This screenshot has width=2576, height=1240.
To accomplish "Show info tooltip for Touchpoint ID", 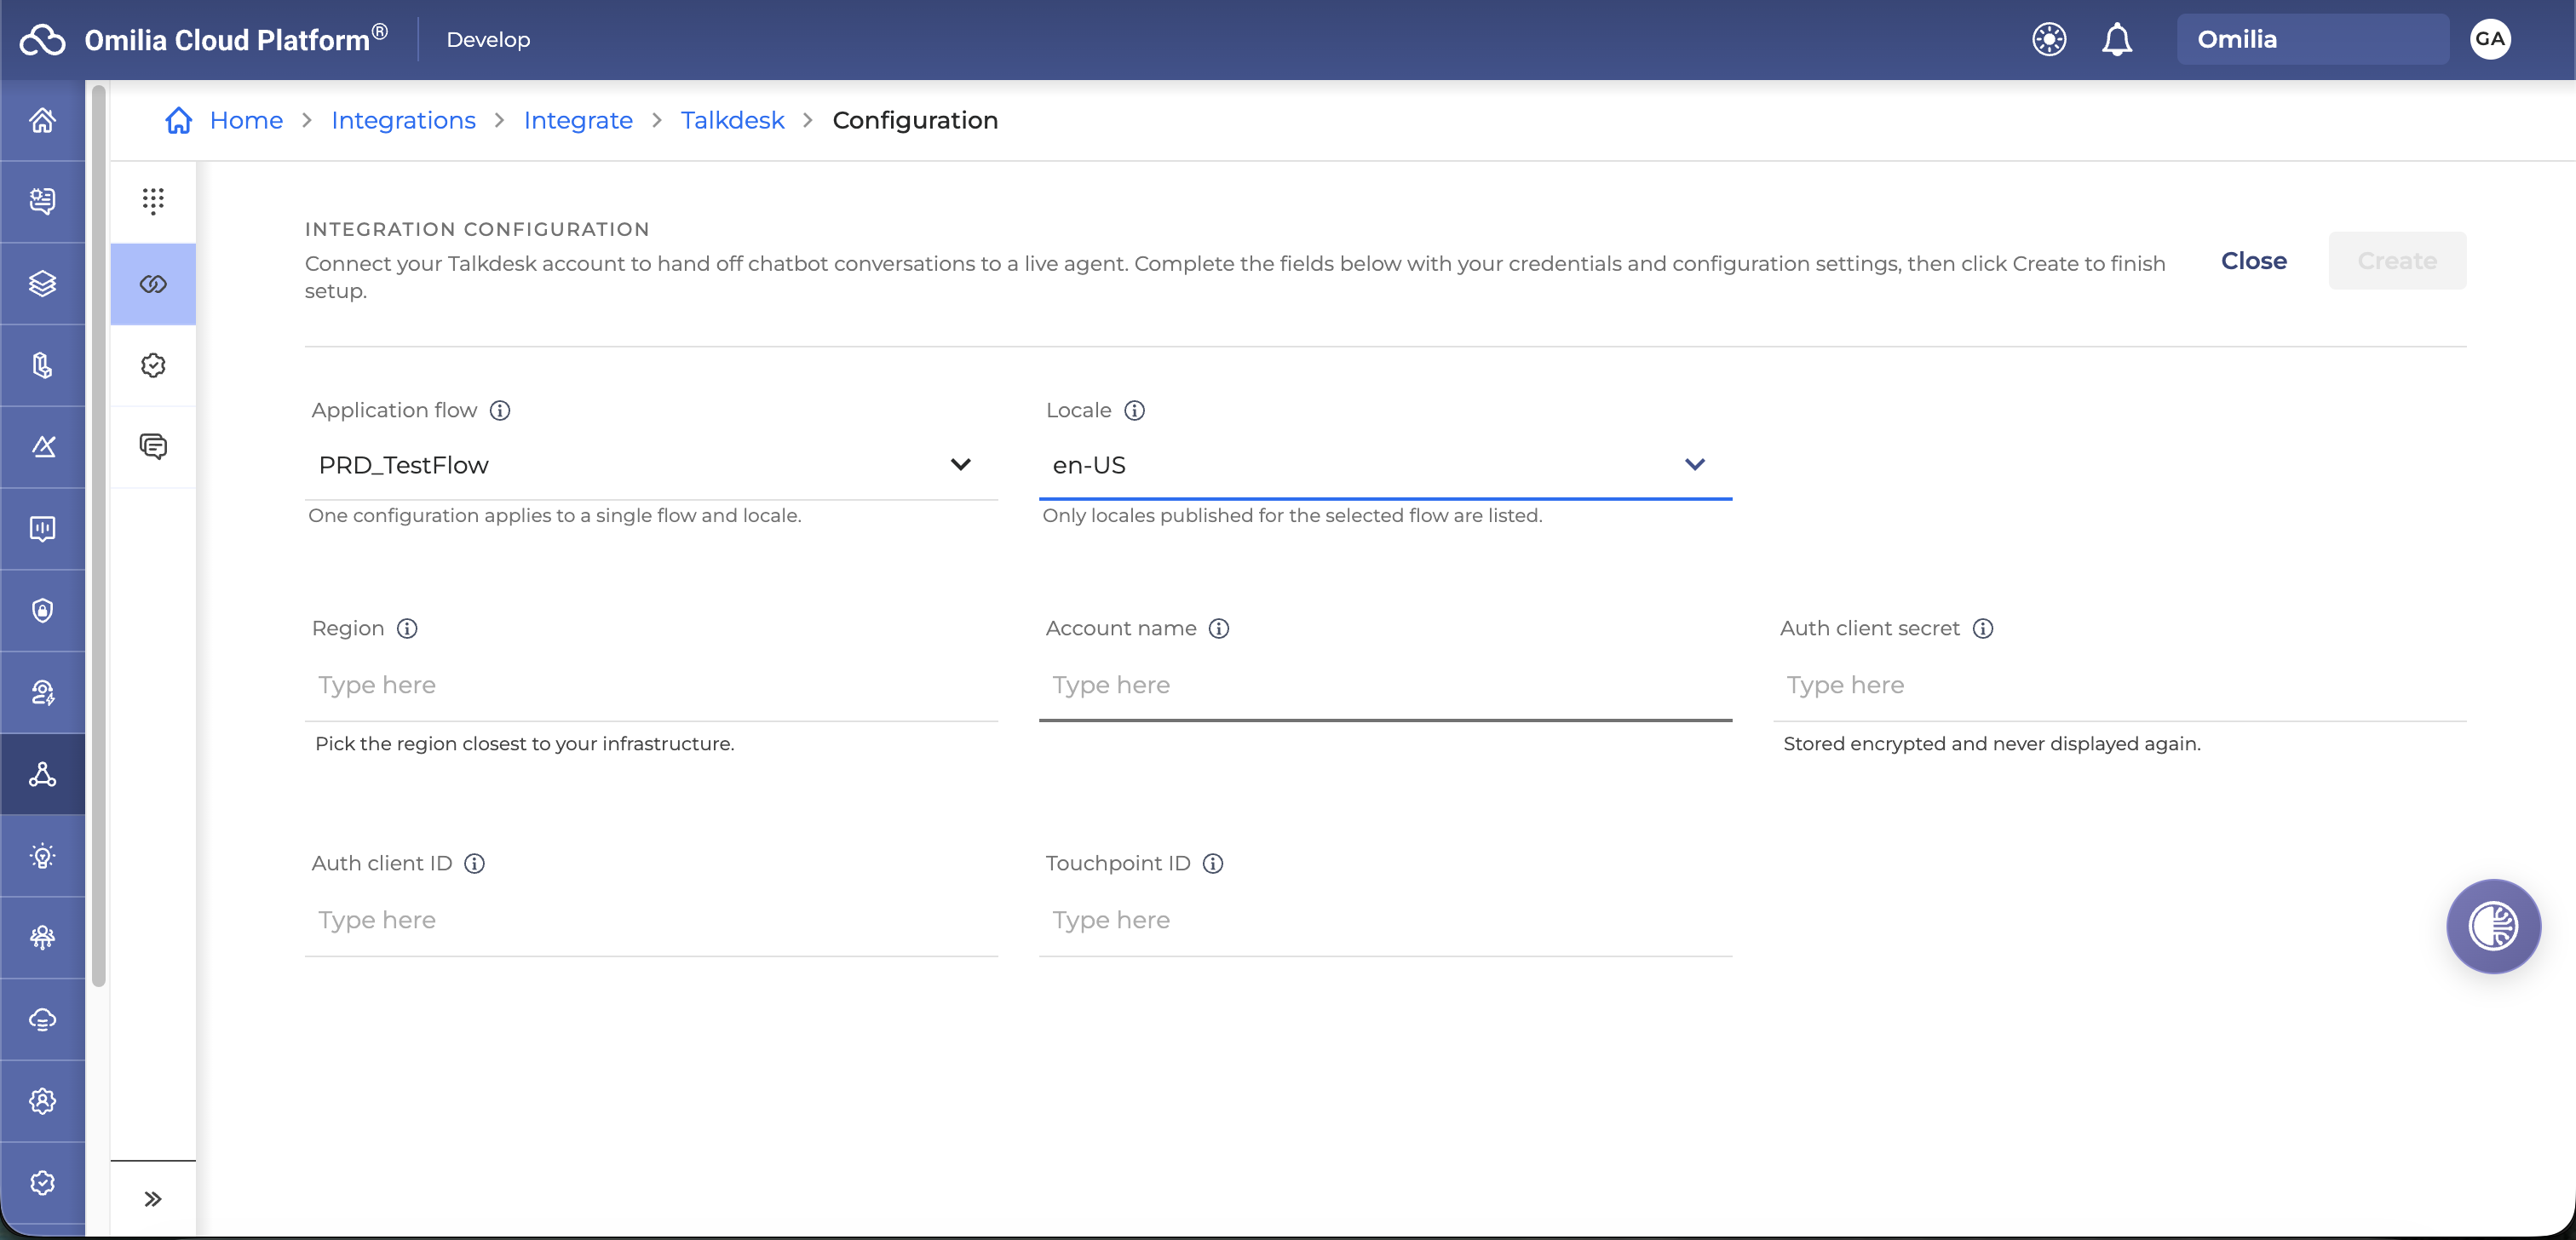I will [x=1213, y=864].
